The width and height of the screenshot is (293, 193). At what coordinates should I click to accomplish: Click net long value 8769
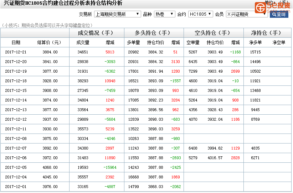click(x=255, y=119)
